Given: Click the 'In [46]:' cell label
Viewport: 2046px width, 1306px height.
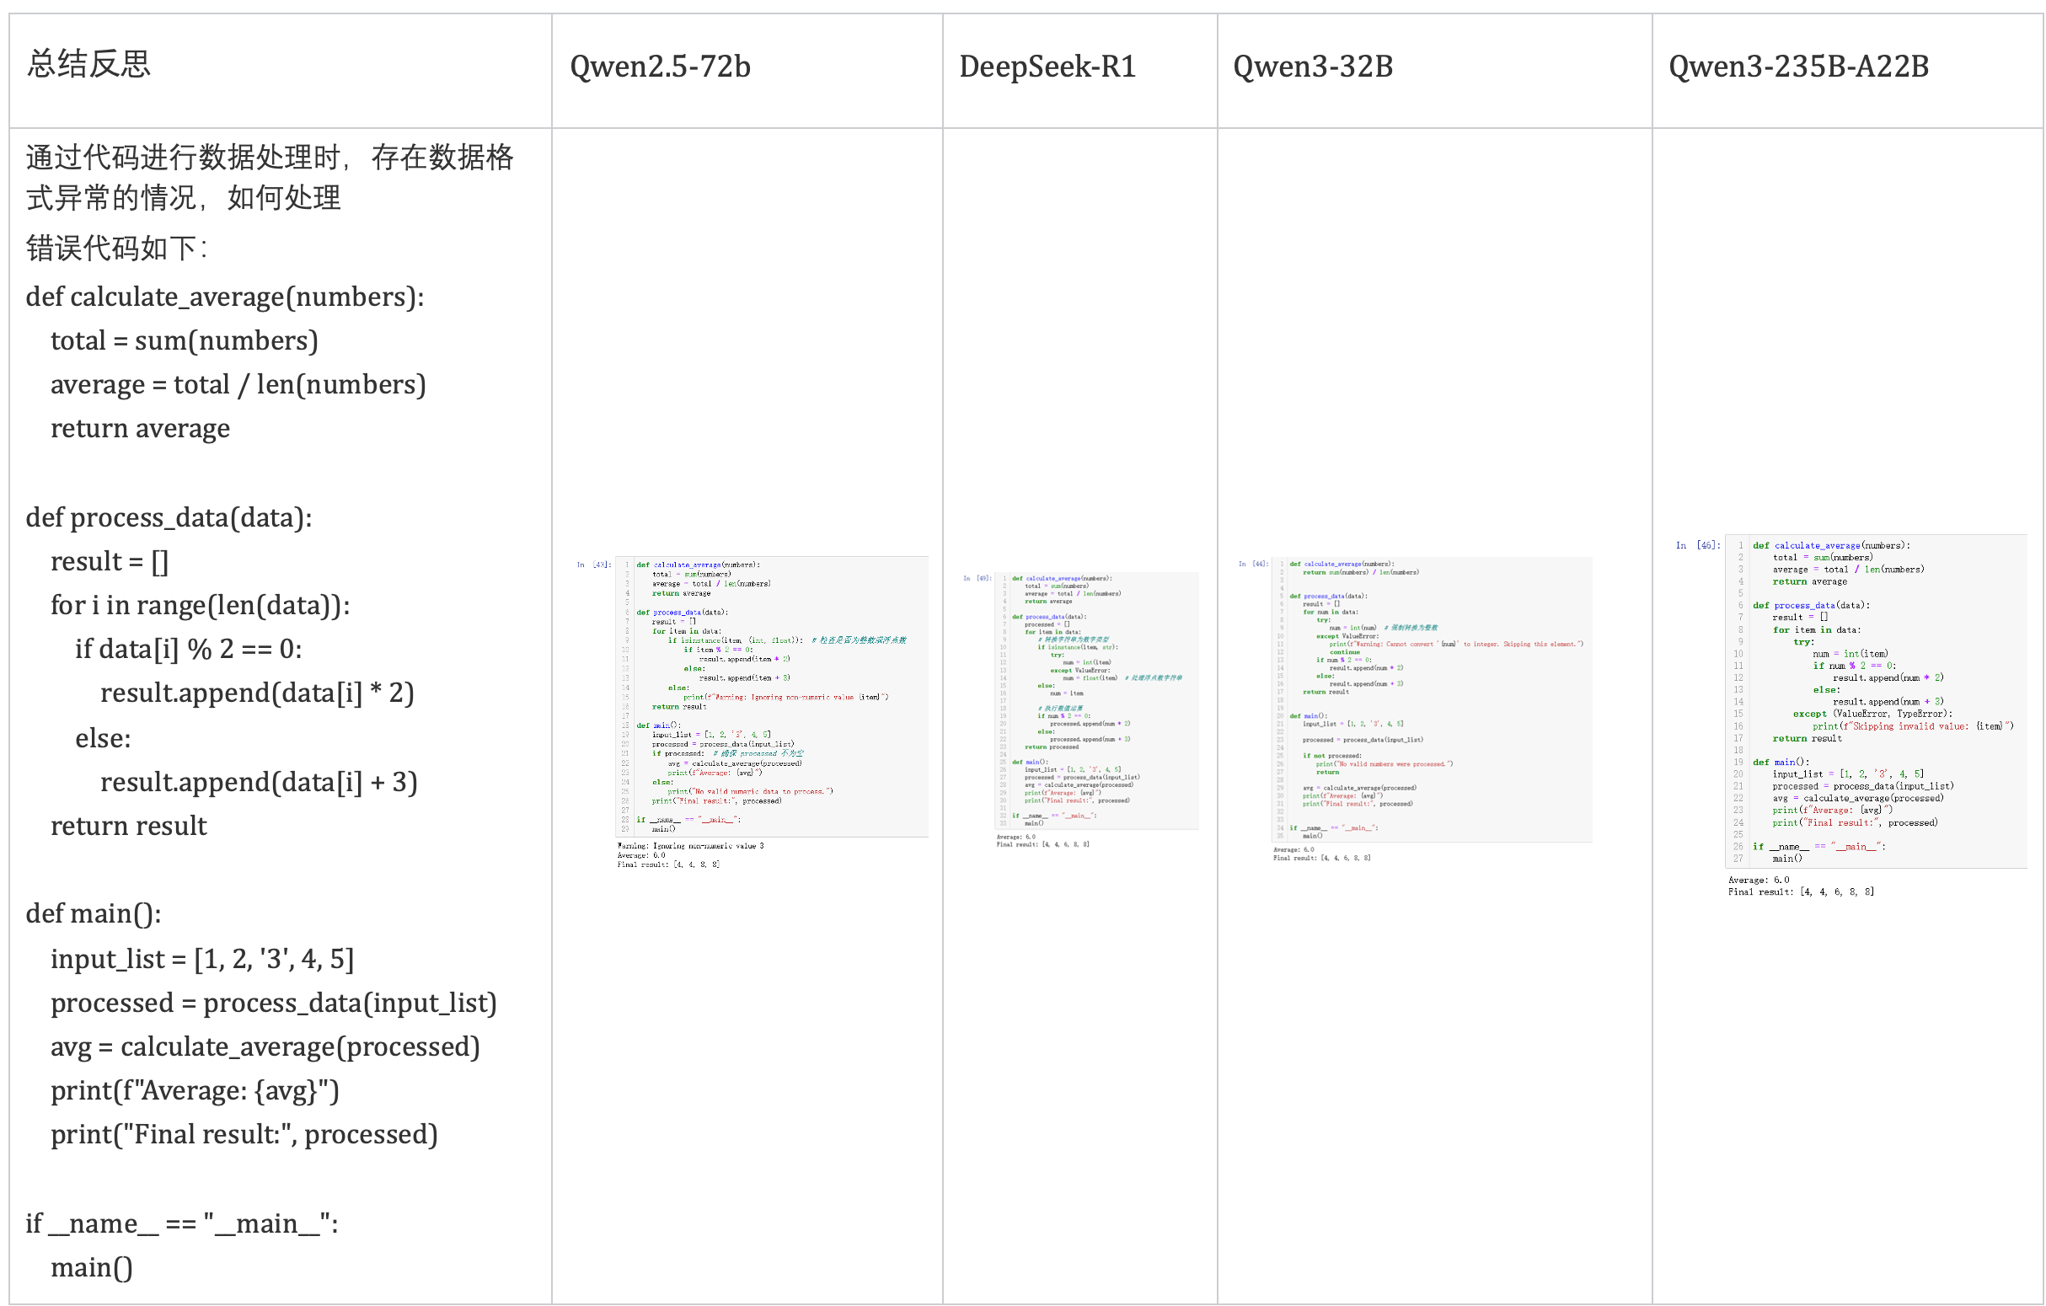Looking at the screenshot, I should (1698, 545).
